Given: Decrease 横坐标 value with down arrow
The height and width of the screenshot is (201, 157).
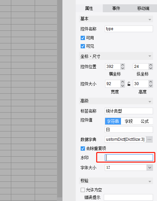Looking at the screenshot, I should point(123,68).
